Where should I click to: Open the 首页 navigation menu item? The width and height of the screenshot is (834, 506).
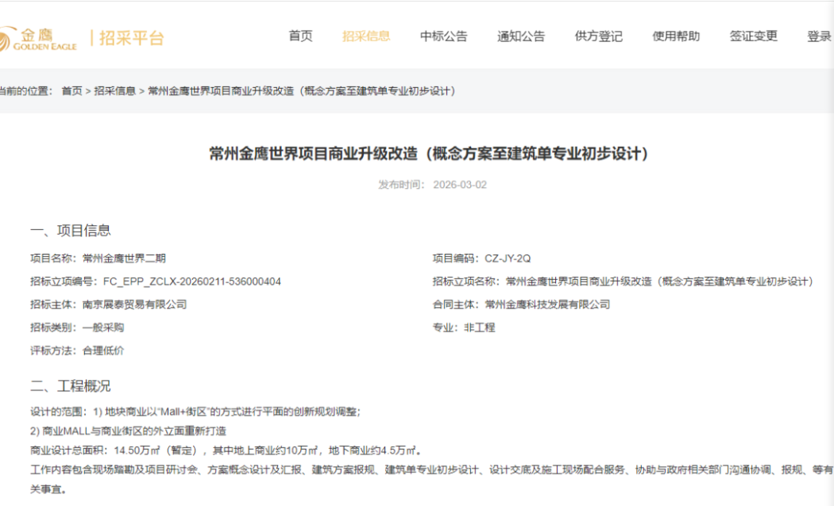pos(300,36)
